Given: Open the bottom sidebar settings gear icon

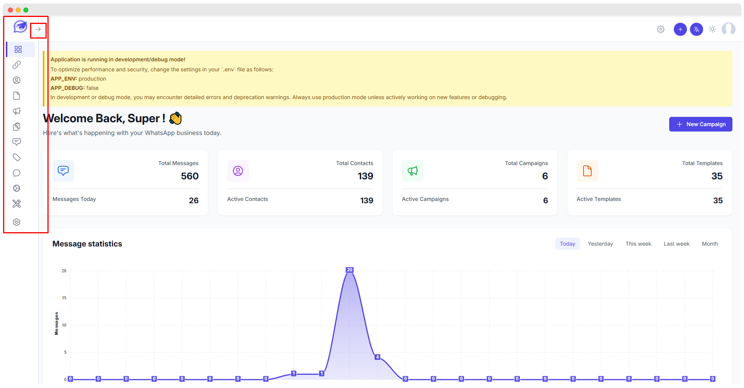Looking at the screenshot, I should [17, 222].
